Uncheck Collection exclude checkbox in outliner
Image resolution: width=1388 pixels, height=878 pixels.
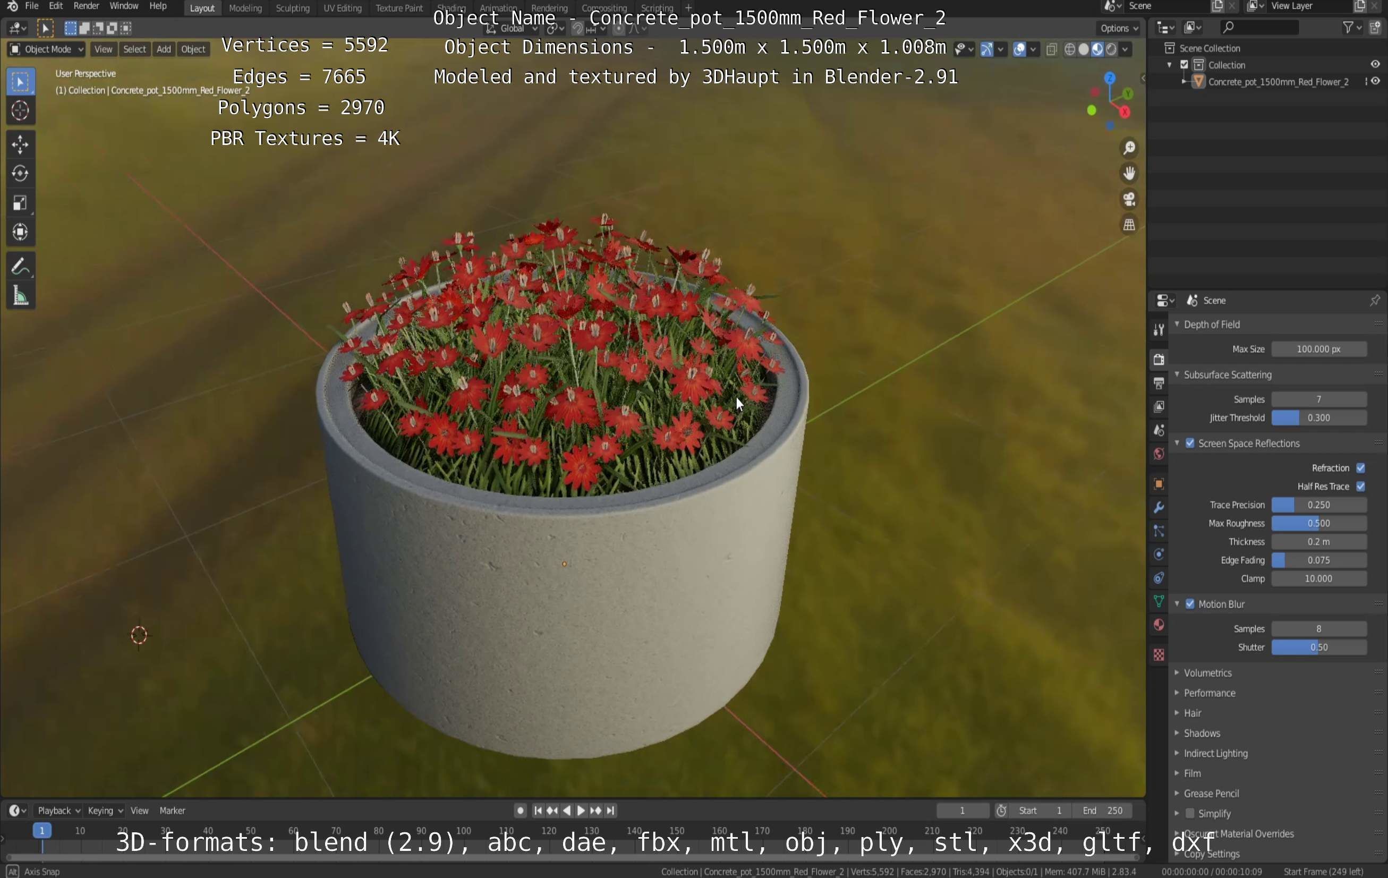point(1185,65)
